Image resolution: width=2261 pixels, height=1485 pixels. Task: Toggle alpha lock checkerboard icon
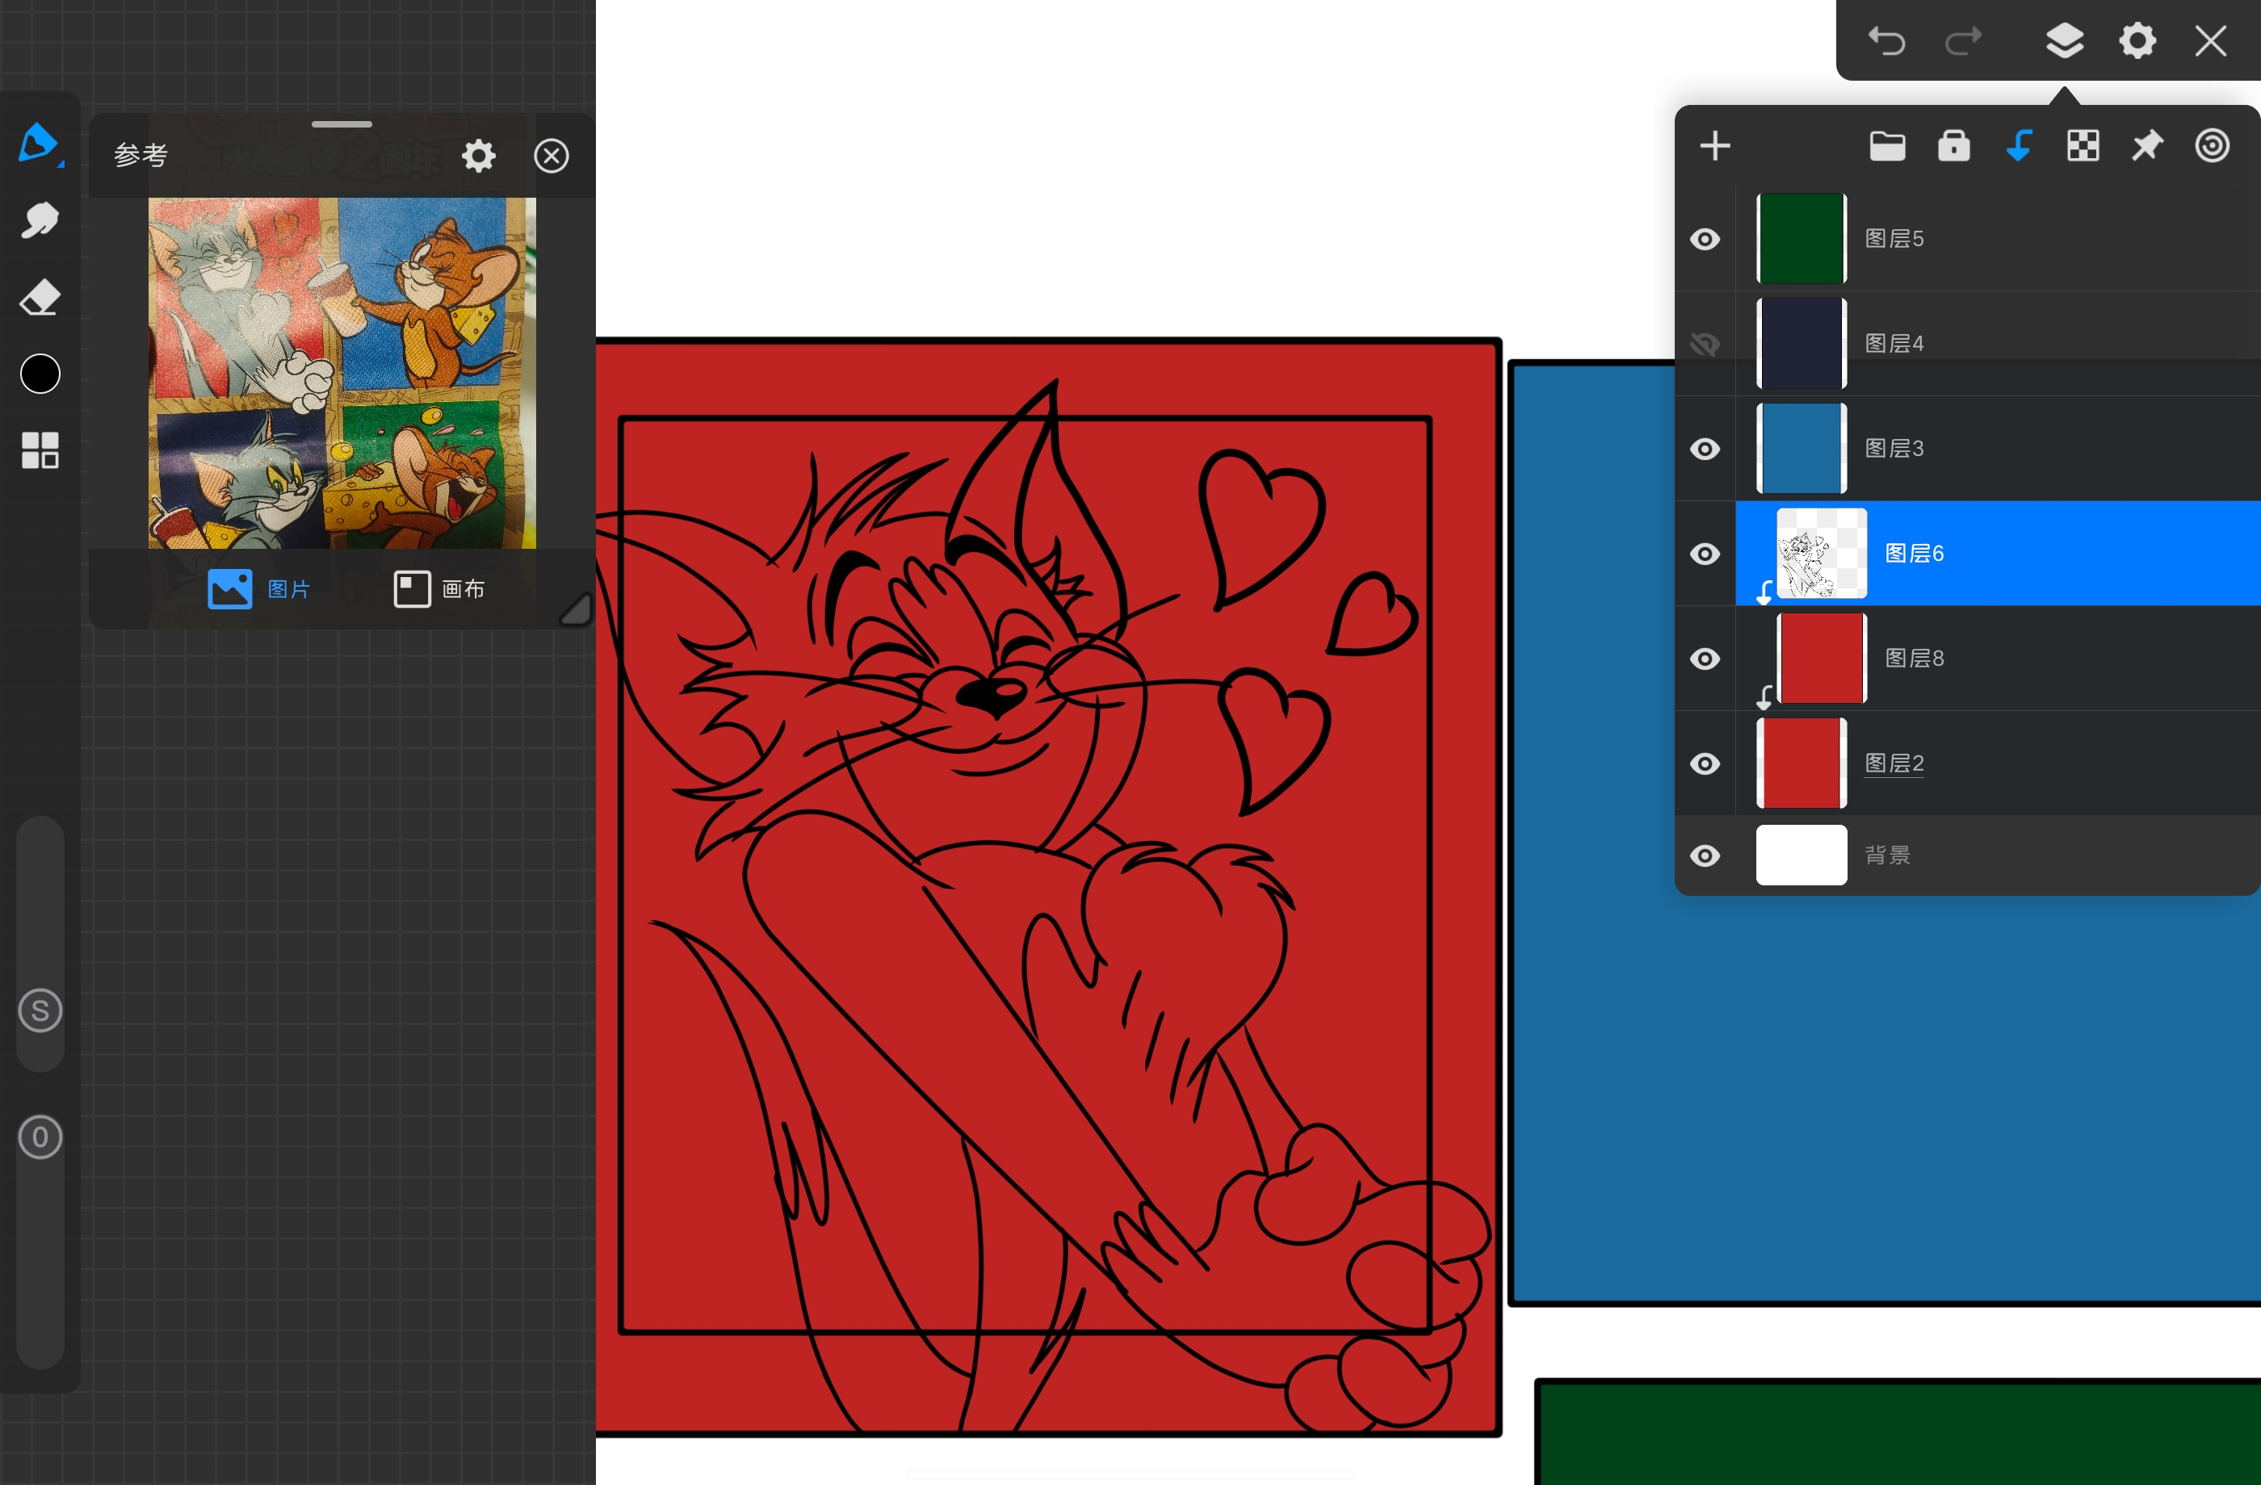pyautogui.click(x=2083, y=145)
